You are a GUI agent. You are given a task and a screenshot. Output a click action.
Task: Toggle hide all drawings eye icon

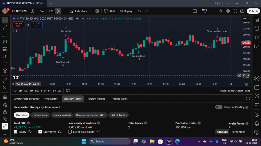[5, 119]
